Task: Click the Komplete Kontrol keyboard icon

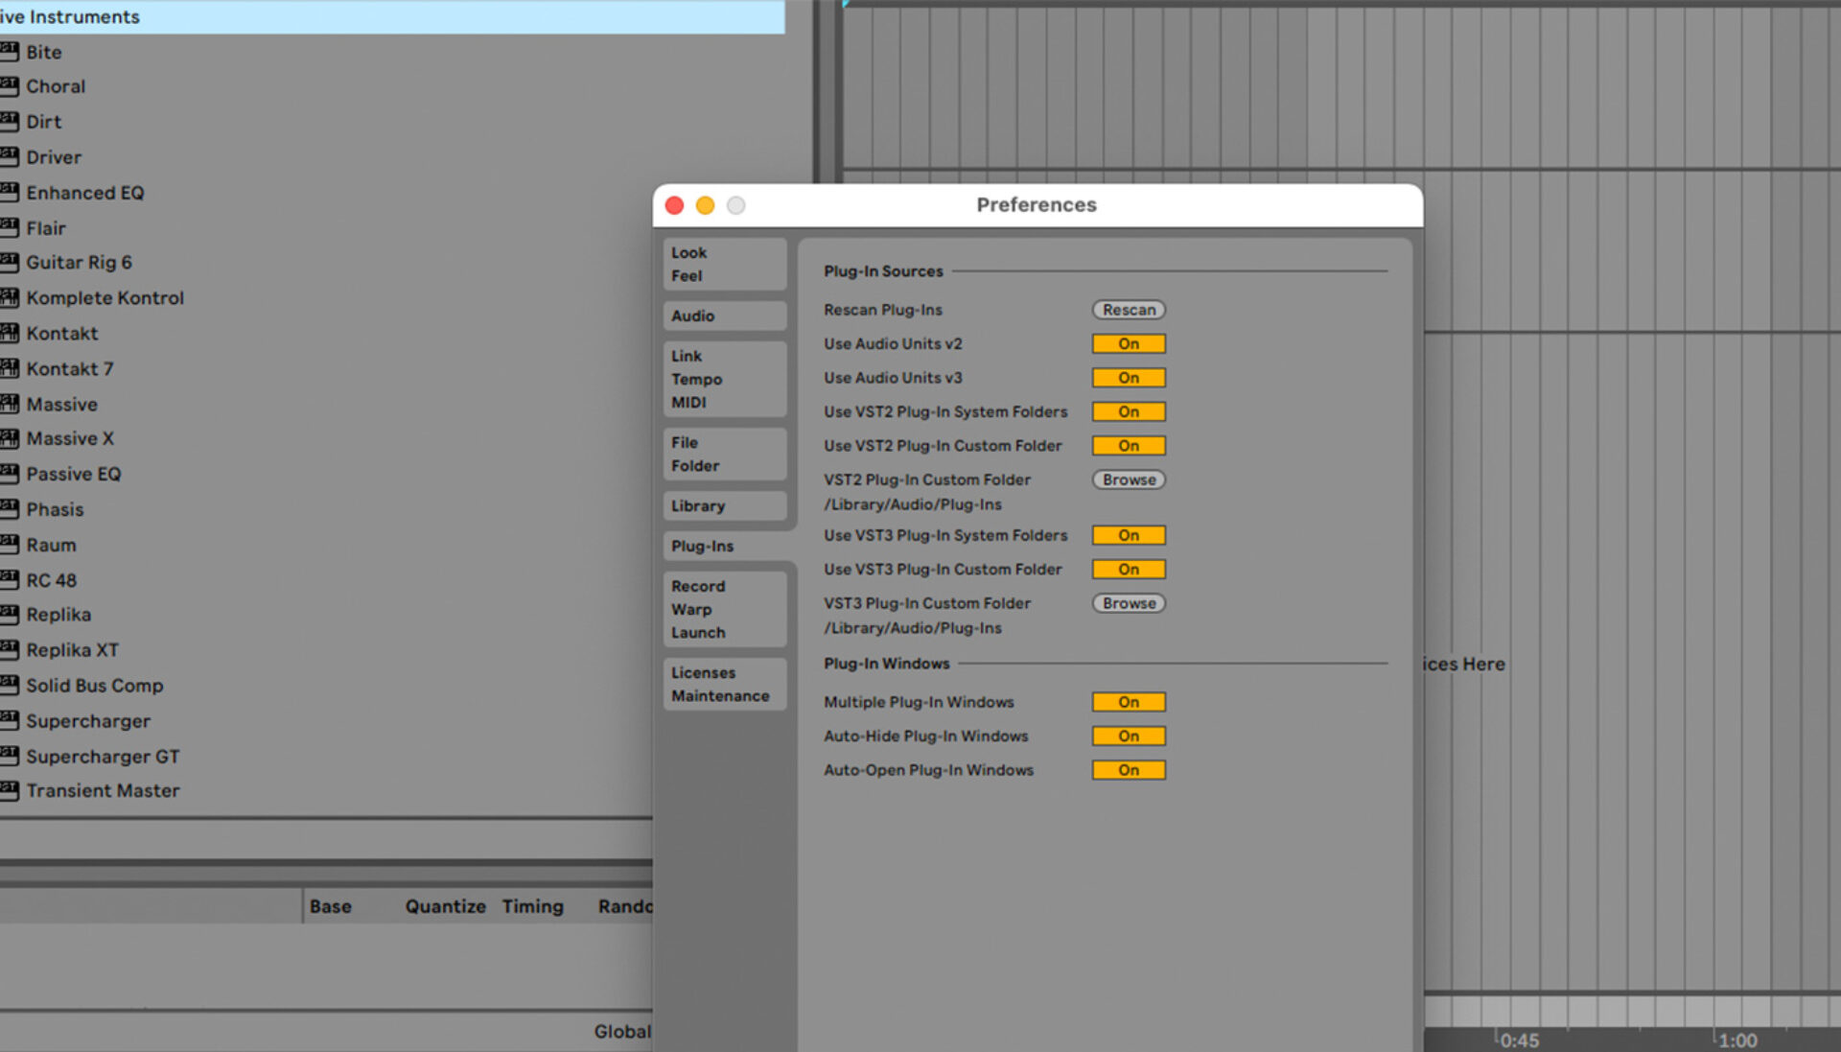Action: click(x=11, y=297)
